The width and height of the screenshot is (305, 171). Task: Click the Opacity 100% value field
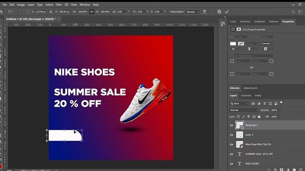274,110
